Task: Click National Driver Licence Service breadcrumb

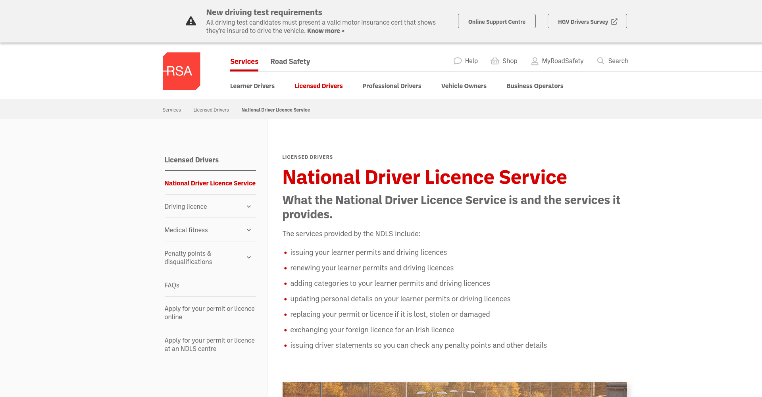Action: click(x=276, y=110)
